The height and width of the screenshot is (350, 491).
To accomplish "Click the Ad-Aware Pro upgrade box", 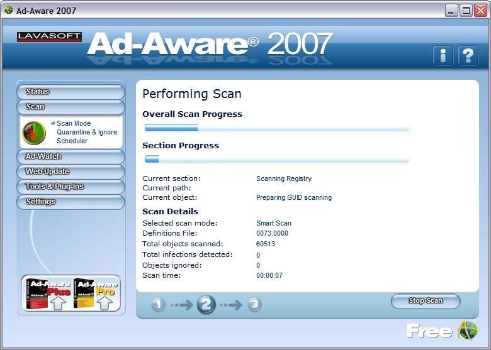I will pos(95,293).
